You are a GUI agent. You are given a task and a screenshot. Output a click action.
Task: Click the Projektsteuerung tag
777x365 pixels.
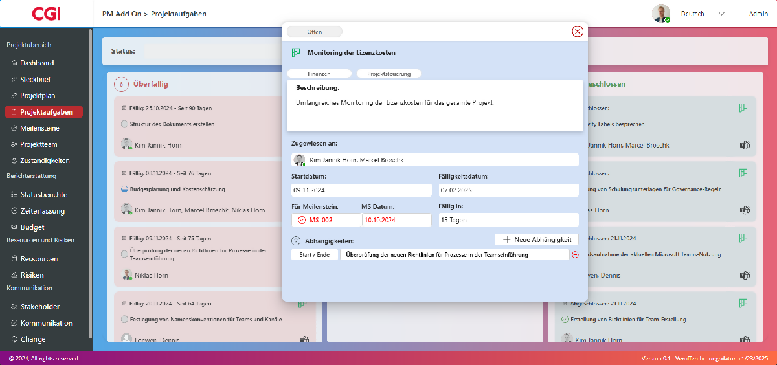point(388,74)
